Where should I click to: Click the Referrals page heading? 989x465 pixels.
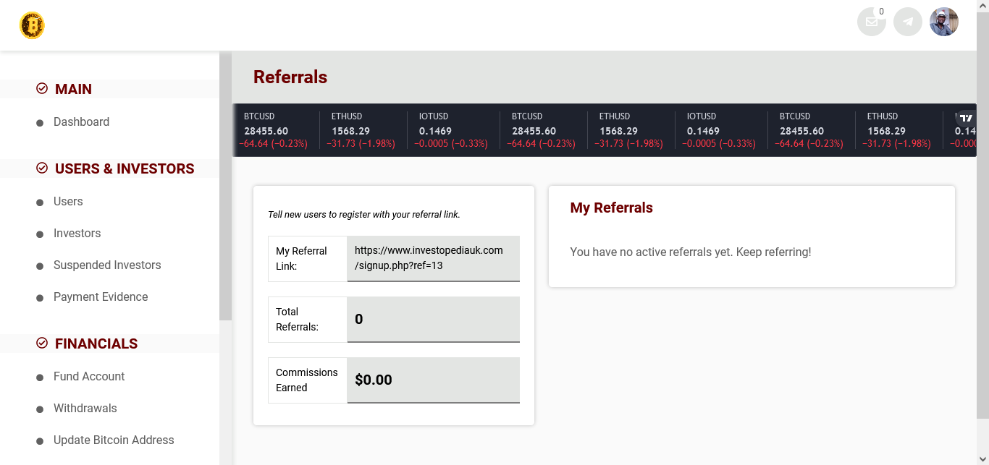290,77
